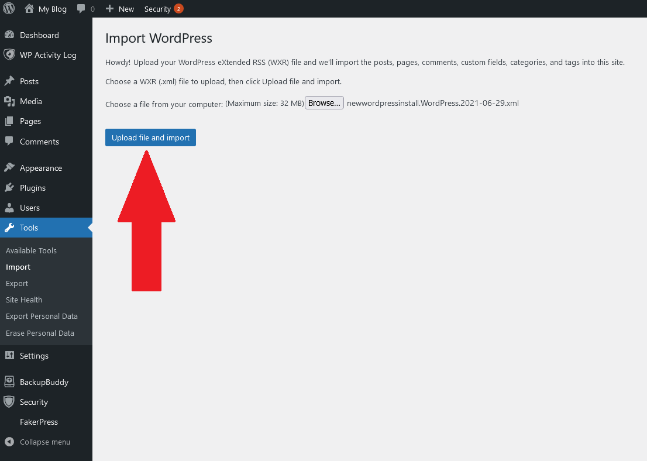The width and height of the screenshot is (647, 461).
Task: Click the Browse... file button
Action: [x=324, y=103]
